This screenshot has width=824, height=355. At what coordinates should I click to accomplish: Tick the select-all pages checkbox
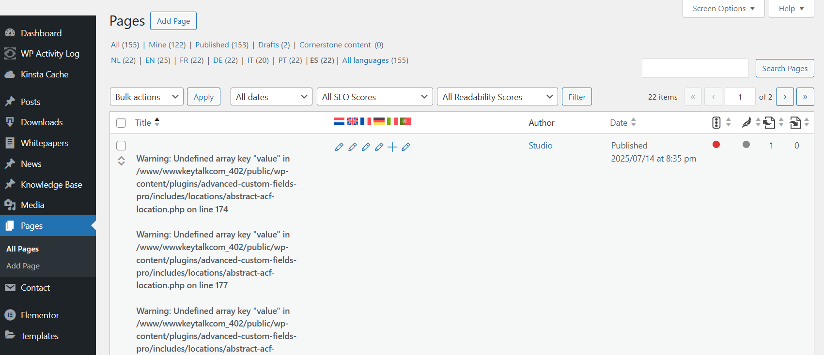coord(121,123)
